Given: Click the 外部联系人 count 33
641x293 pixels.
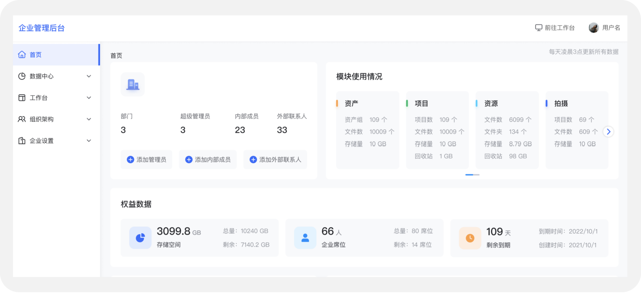Looking at the screenshot, I should 282,130.
